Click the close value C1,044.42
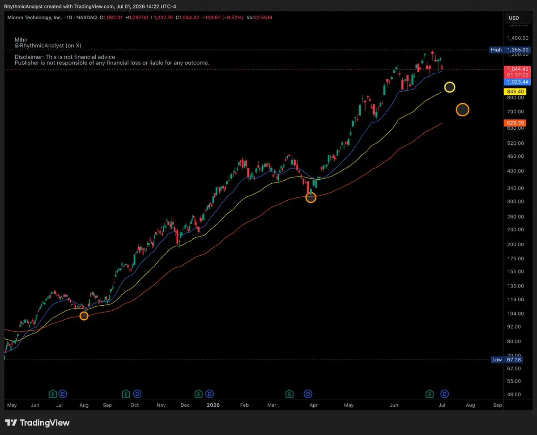 pos(188,17)
